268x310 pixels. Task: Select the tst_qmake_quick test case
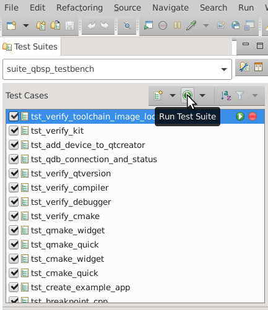point(135,244)
